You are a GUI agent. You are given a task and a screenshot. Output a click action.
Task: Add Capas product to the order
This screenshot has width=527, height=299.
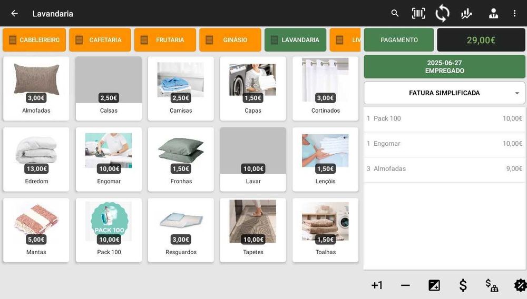[x=253, y=88]
